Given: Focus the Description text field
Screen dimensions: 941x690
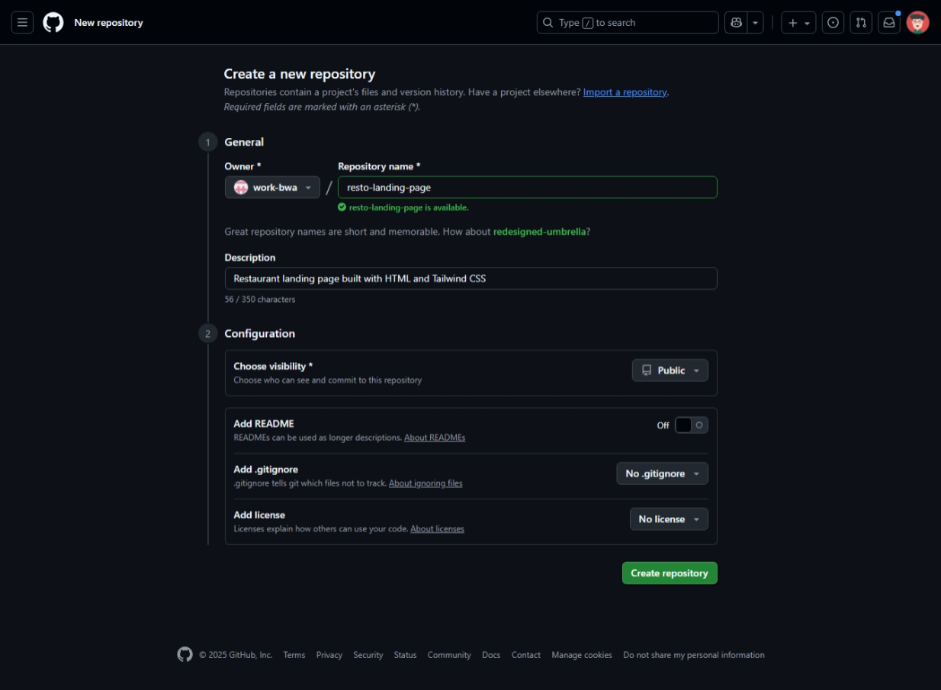Looking at the screenshot, I should click(470, 279).
